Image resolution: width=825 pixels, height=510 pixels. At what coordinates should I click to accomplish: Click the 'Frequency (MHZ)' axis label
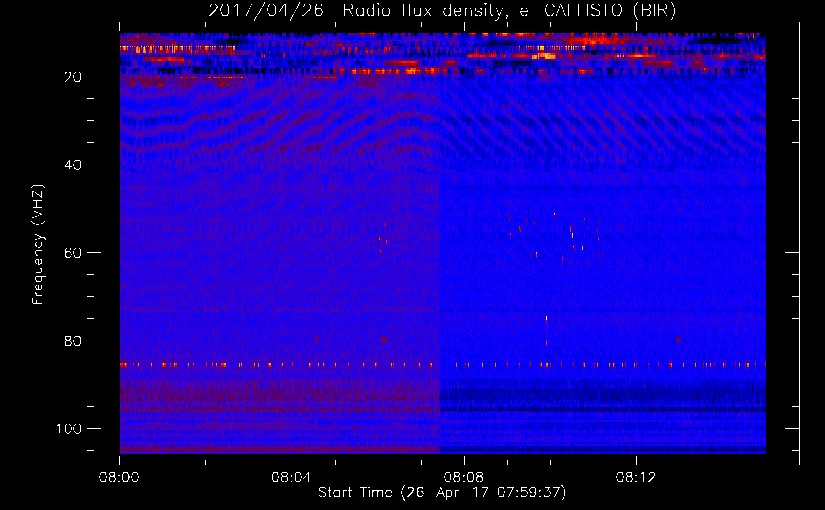39,244
